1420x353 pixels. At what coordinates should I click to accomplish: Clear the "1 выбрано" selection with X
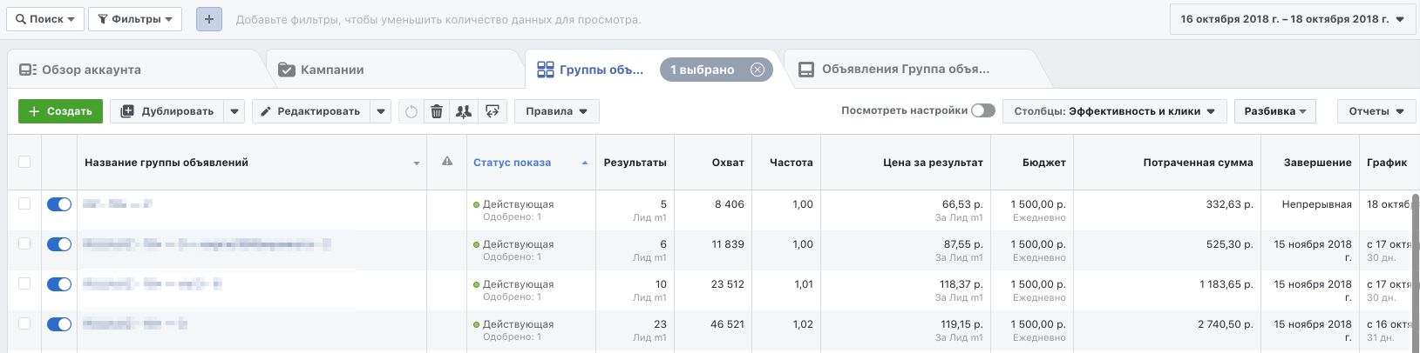(757, 70)
